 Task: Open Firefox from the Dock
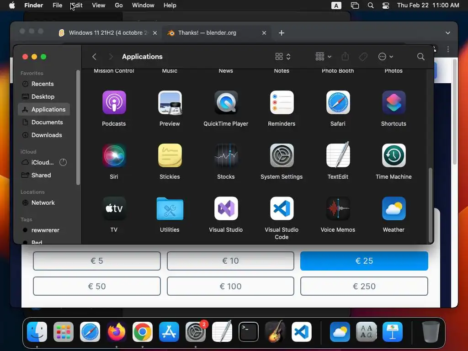[117, 332]
